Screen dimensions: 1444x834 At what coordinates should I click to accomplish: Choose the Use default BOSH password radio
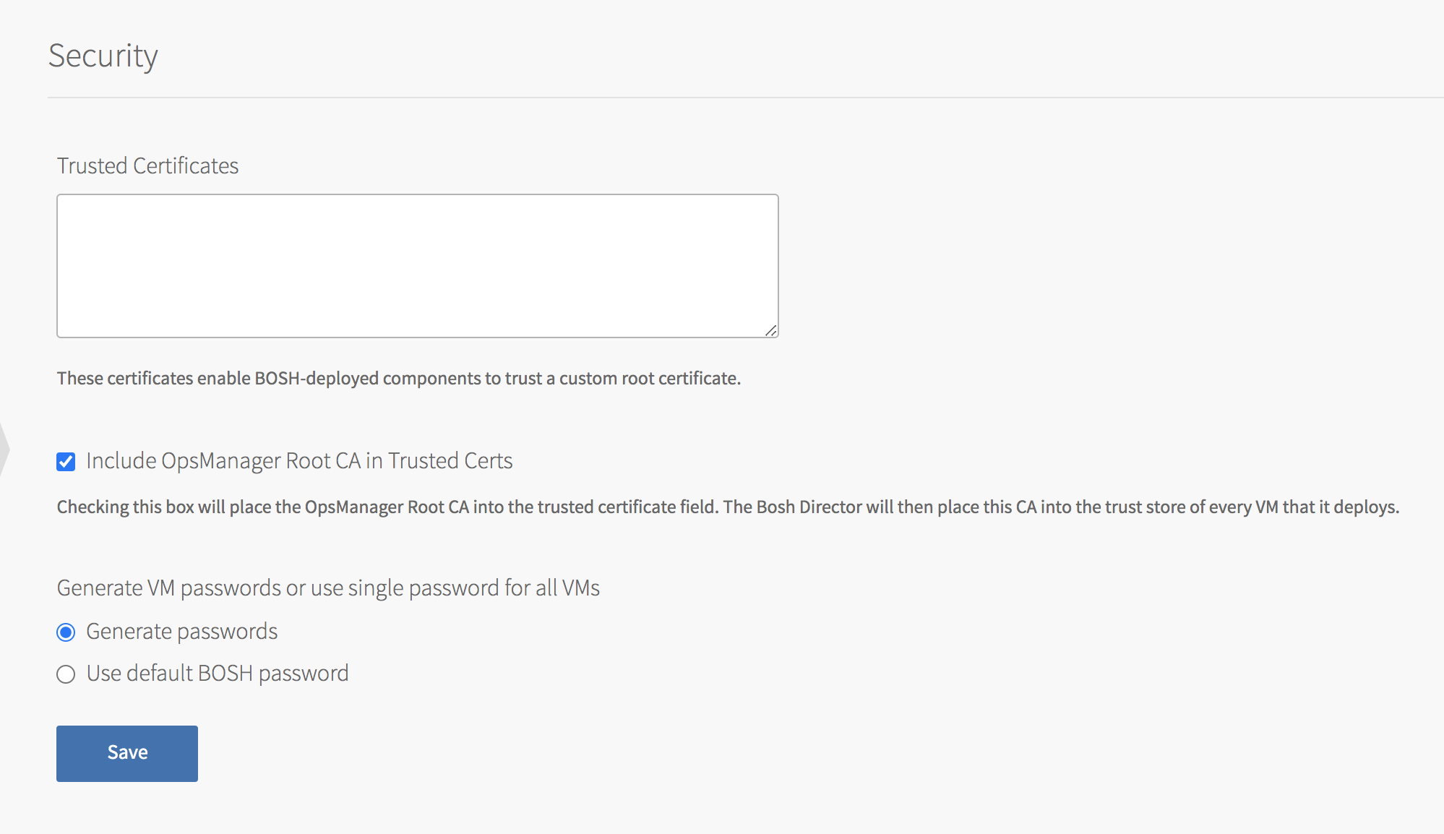[66, 674]
